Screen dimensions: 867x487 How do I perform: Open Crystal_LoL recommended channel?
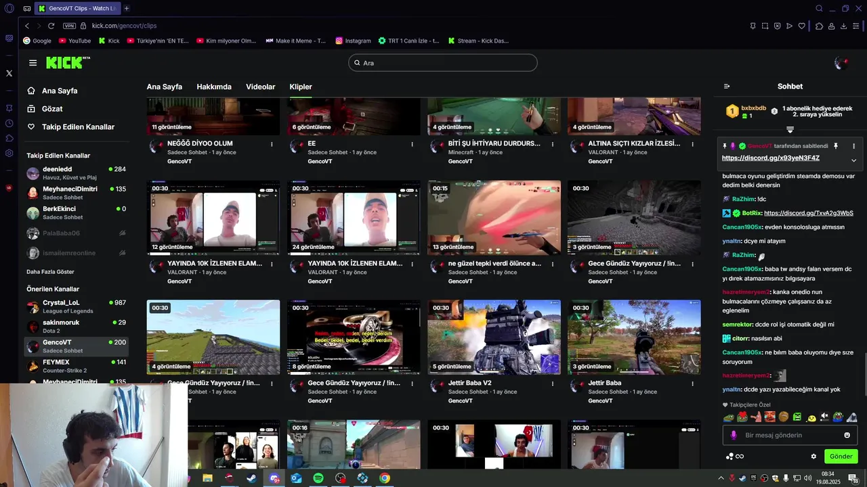[76, 306]
